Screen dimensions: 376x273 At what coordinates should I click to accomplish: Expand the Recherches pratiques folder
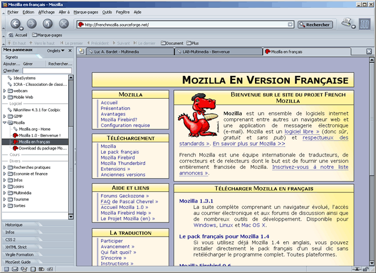pos(5,167)
